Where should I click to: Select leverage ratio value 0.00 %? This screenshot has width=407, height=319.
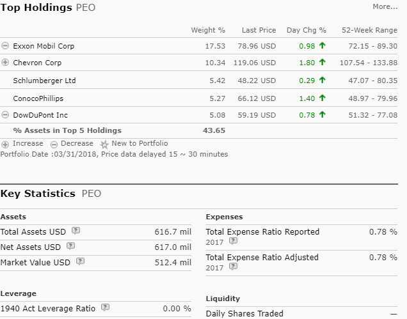pyautogui.click(x=177, y=308)
